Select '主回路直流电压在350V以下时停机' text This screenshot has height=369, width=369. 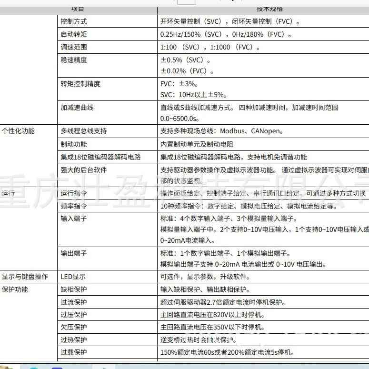click(212, 327)
